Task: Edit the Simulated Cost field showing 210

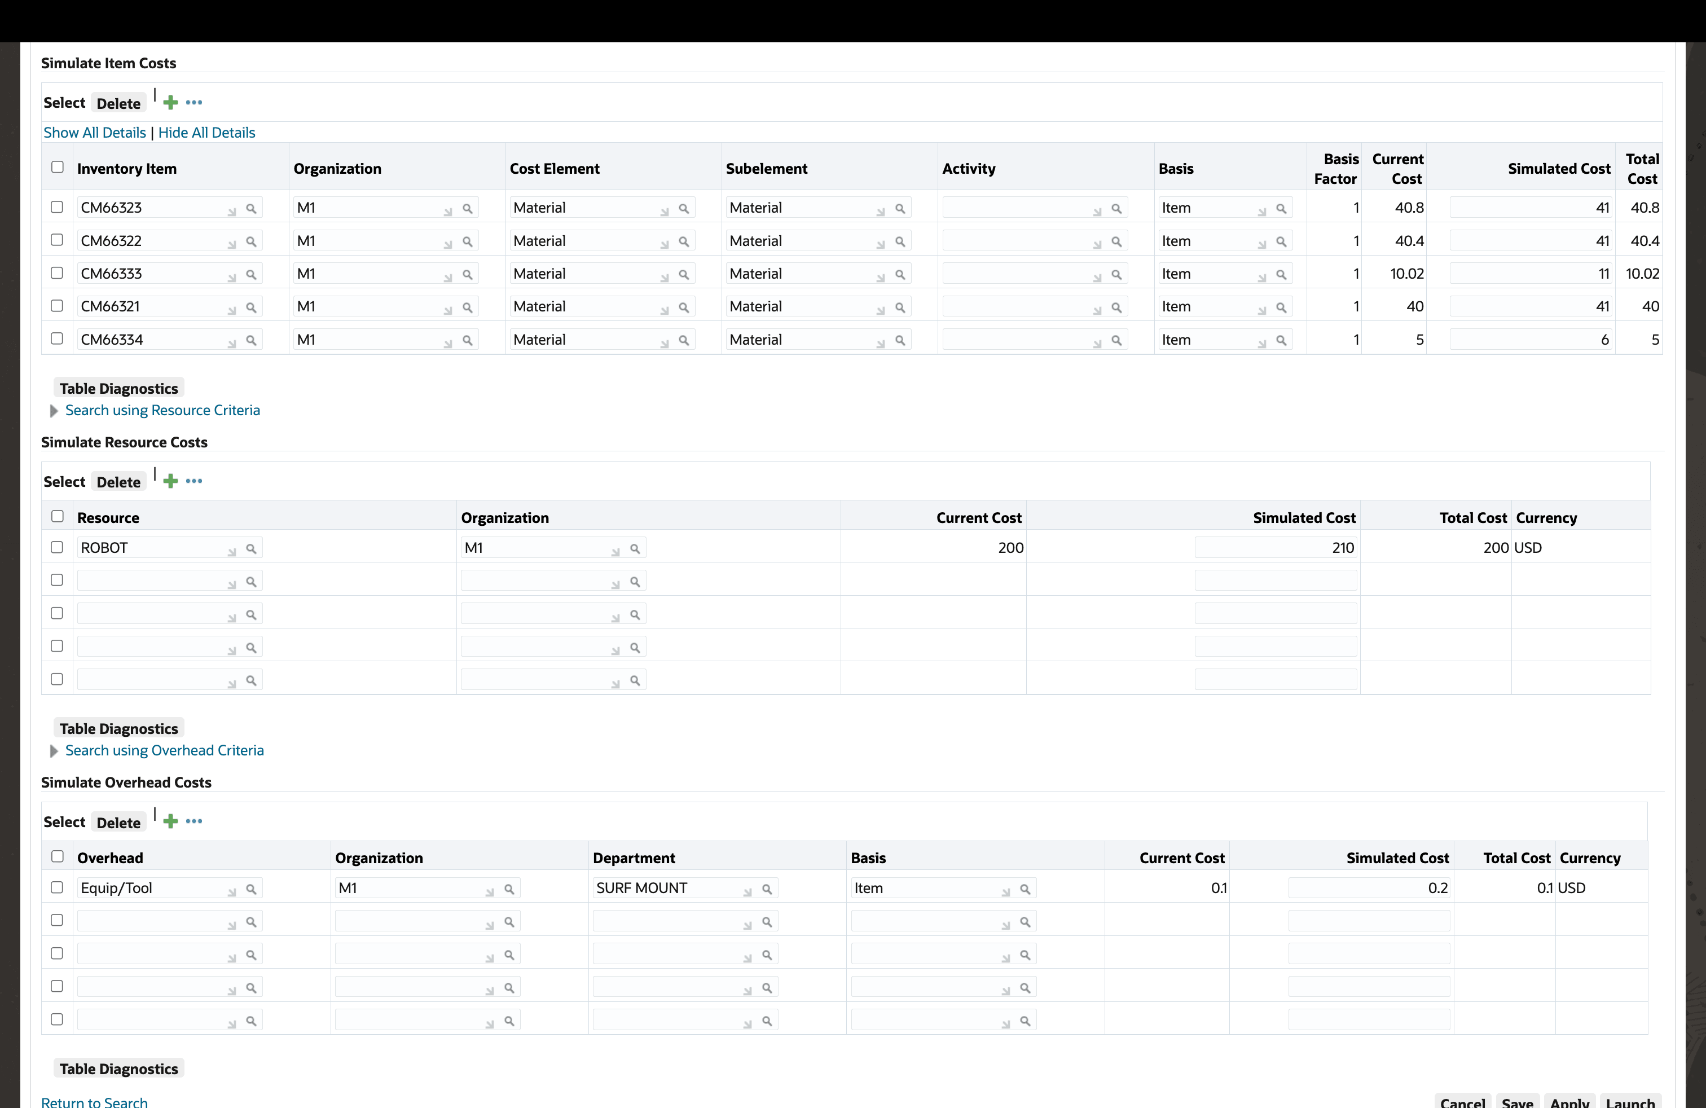Action: [x=1276, y=547]
